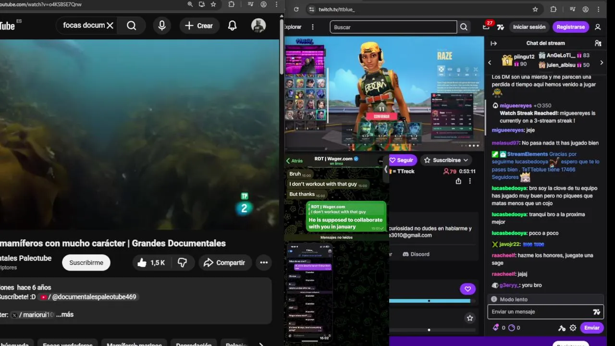The image size is (615, 346).
Task: Click blue progress bar on Twitch panel
Action: (430, 301)
